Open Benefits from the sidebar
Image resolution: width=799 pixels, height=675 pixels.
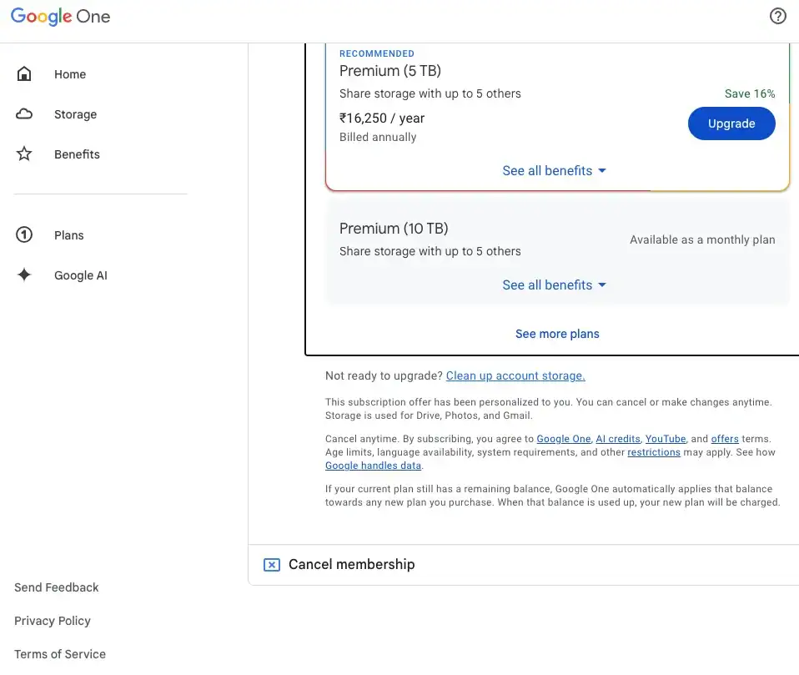click(77, 154)
